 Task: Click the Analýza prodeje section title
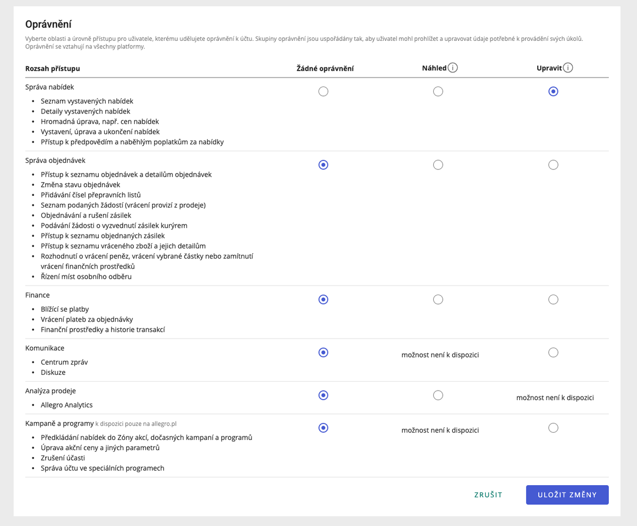50,391
